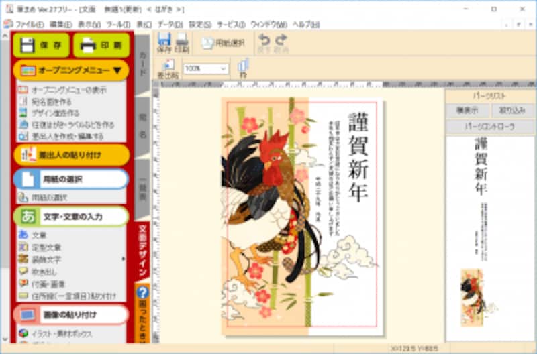
Task: Insert 文章 text item
Action: point(39,235)
